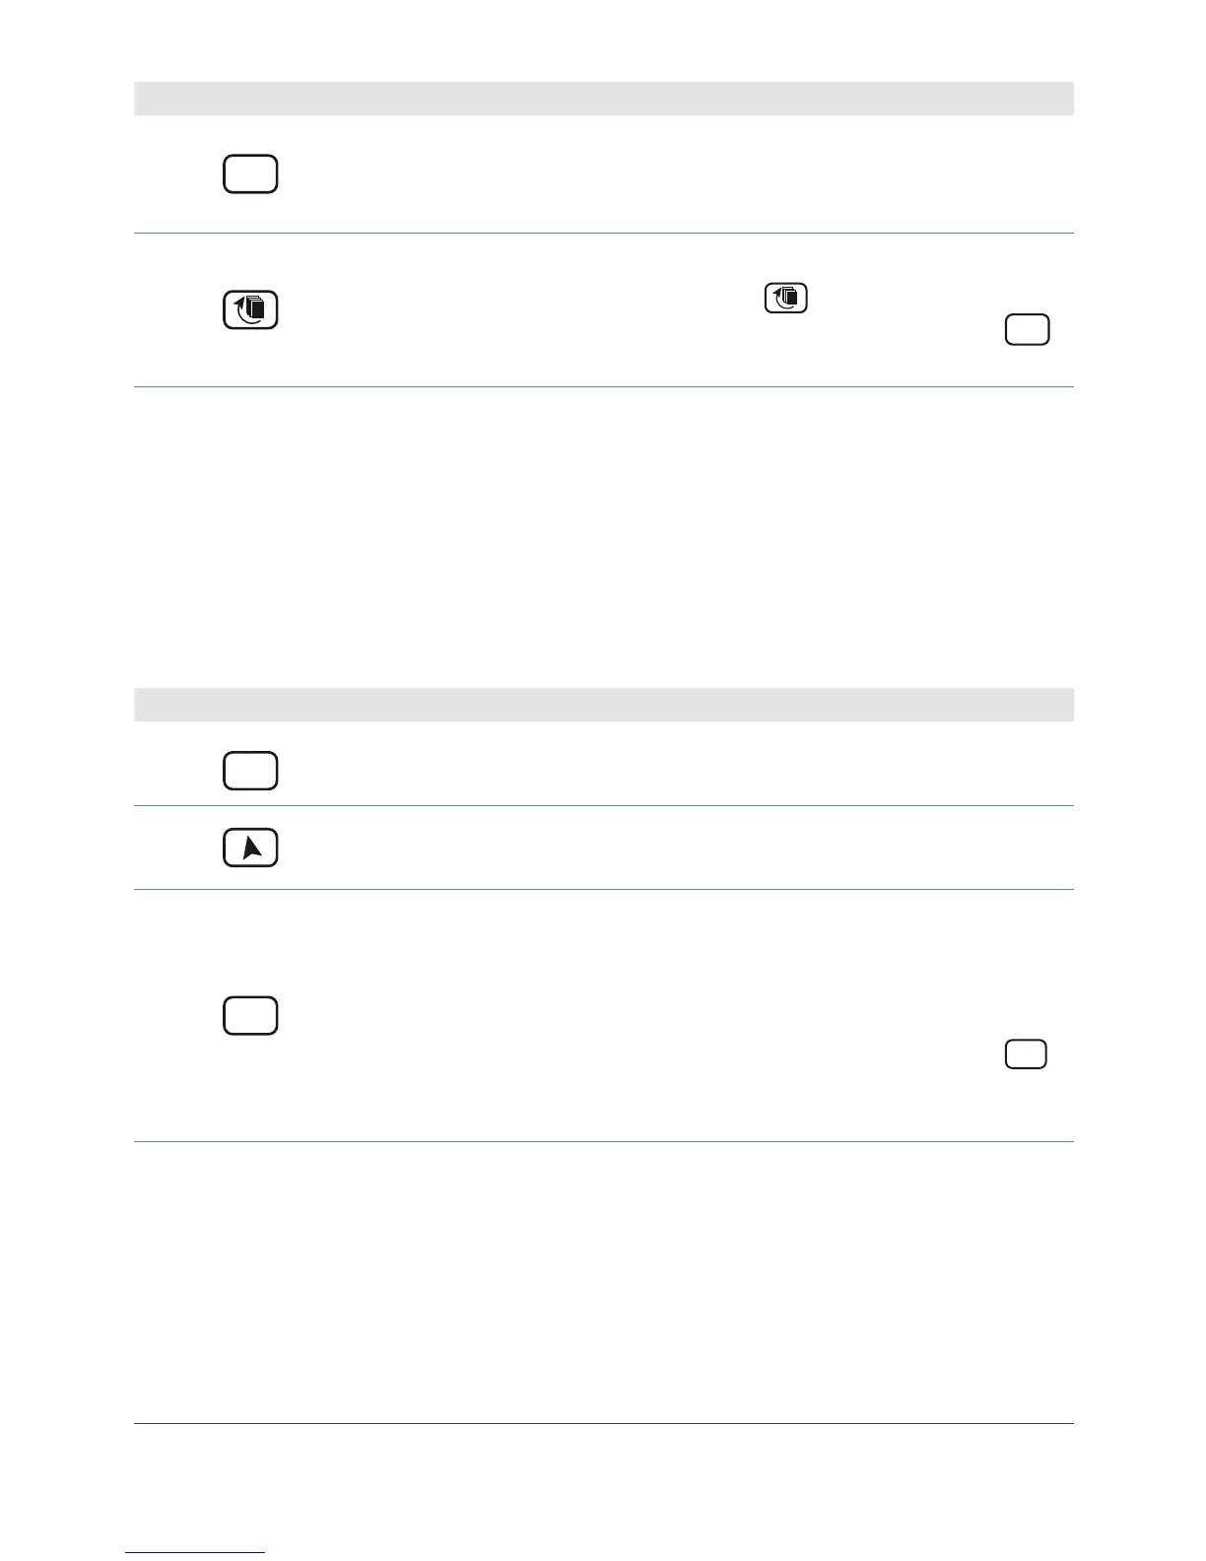Click blue divider closing the second table

pyautogui.click(x=603, y=1142)
